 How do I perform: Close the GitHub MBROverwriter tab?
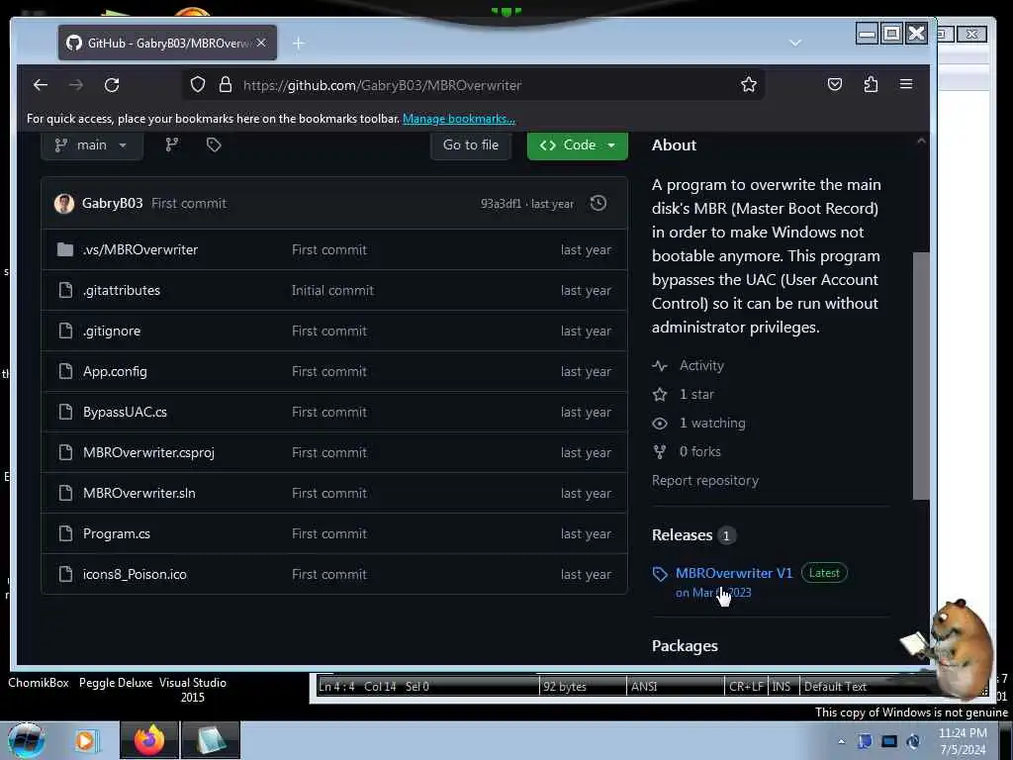coord(261,43)
